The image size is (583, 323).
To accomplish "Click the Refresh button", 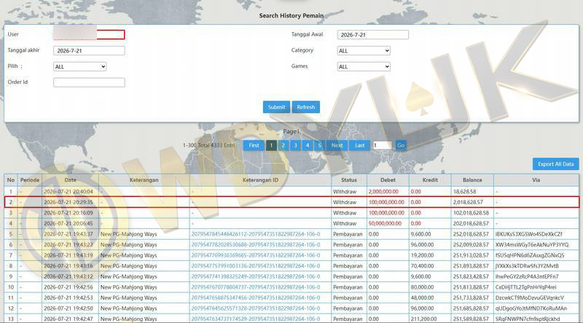I will 305,106.
